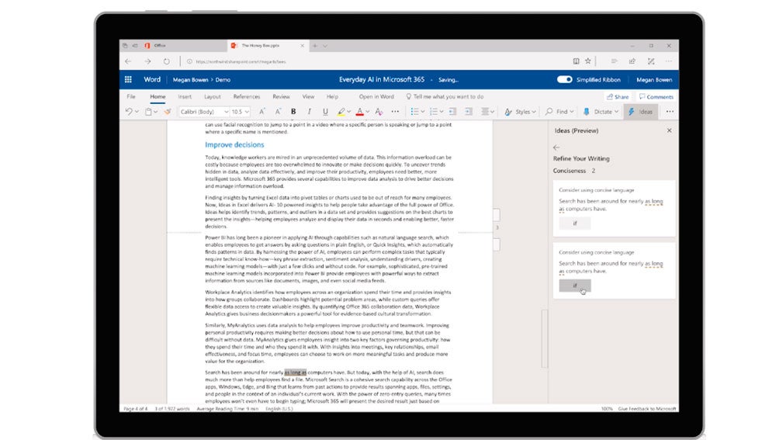Expand the highlight color dropdown arrow
This screenshot has width=776, height=440.
coord(349,112)
